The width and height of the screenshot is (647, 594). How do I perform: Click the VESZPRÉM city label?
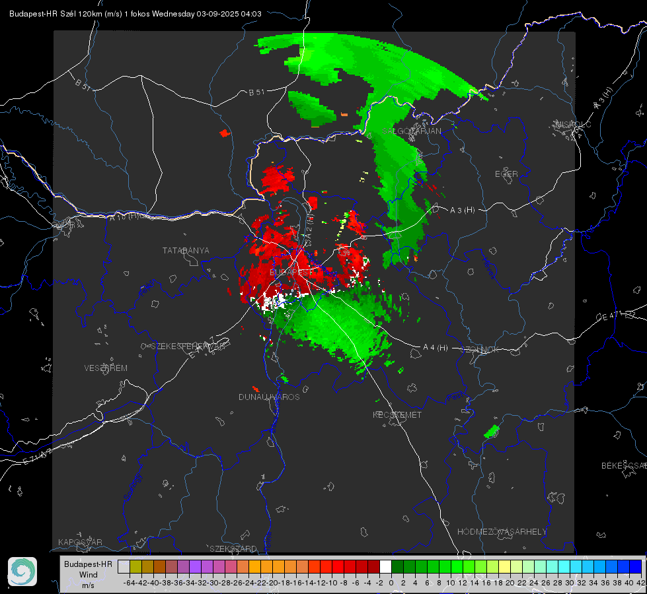[106, 368]
